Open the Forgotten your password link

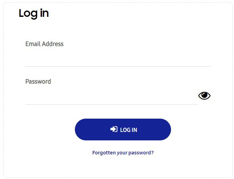pyautogui.click(x=123, y=153)
